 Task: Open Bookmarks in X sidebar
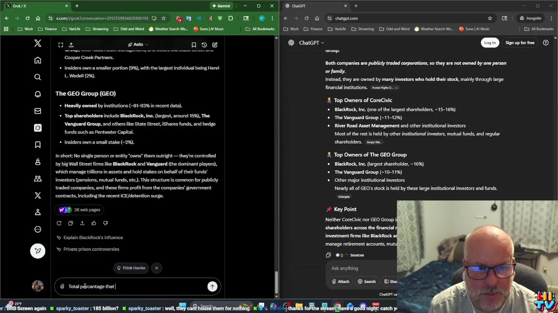(x=37, y=145)
